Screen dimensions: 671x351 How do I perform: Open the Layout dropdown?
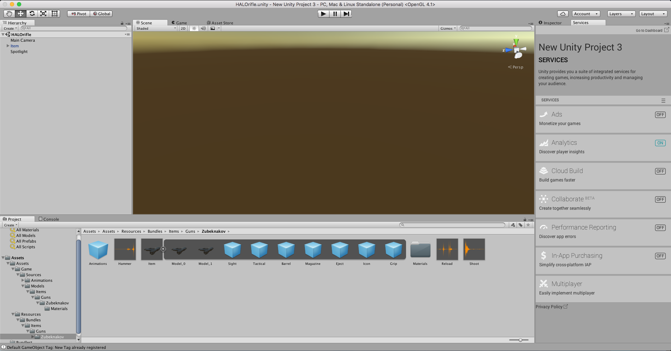coord(653,14)
